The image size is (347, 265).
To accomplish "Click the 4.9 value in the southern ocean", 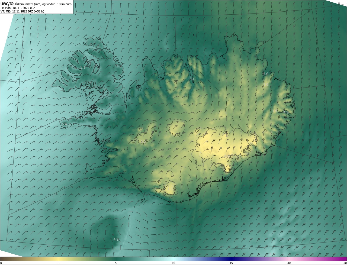I will click(x=116, y=239).
